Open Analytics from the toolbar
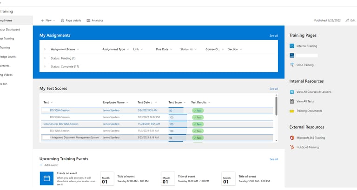This screenshot has width=357, height=190. click(x=95, y=20)
